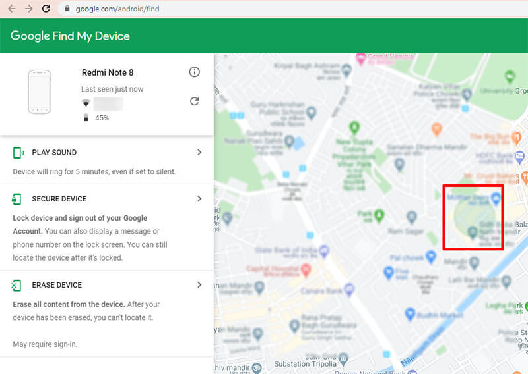This screenshot has width=528, height=374.
Task: Click the Redmi Note 8 device name
Action: click(108, 72)
